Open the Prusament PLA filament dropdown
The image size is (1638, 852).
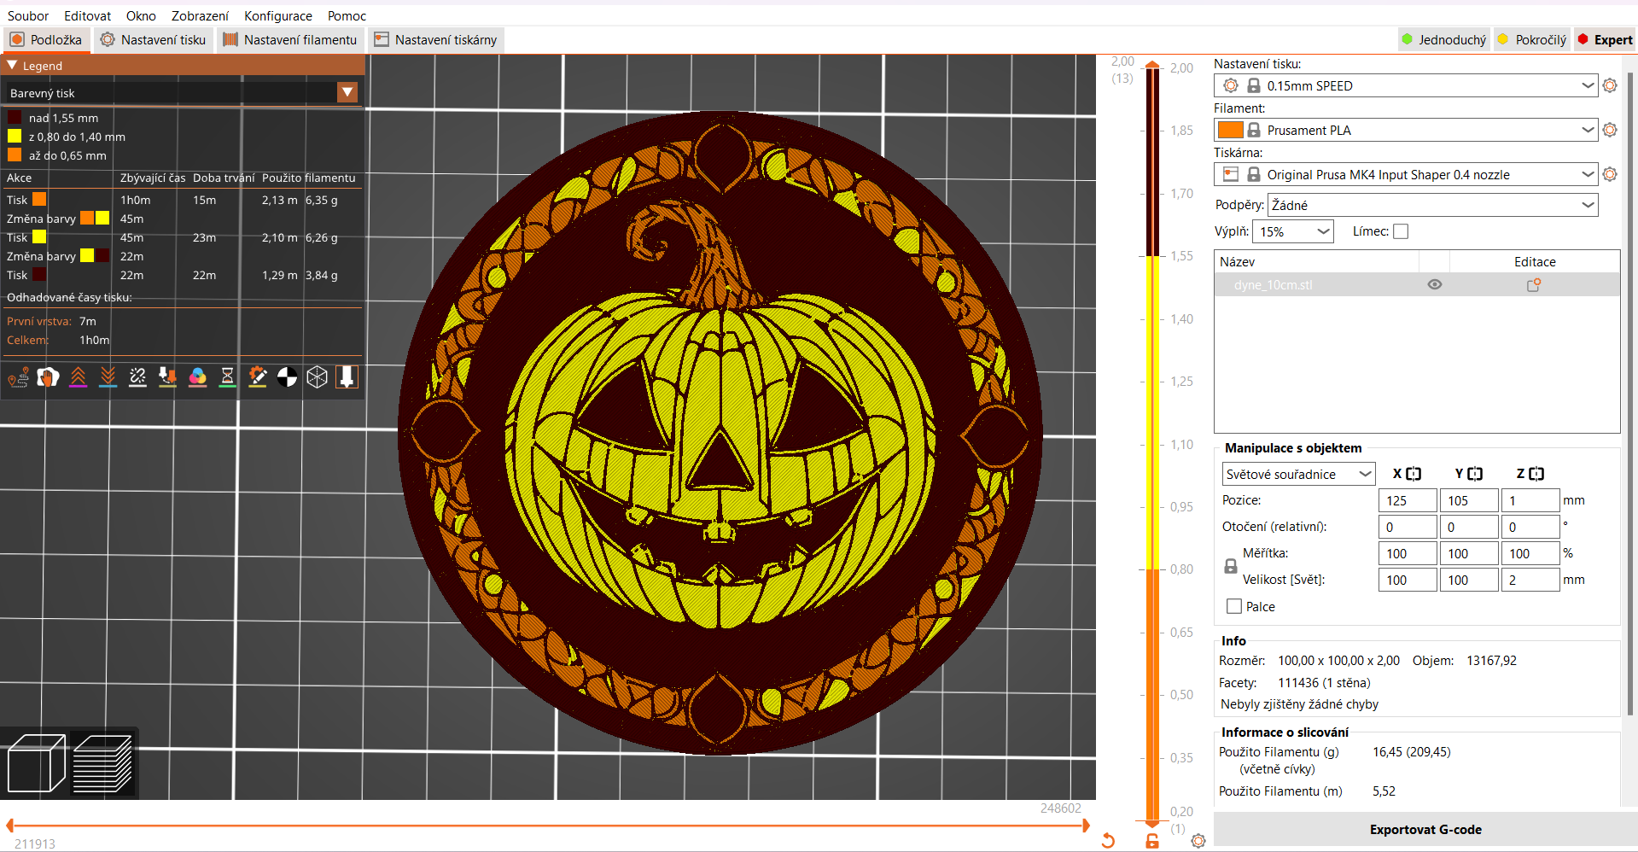(x=1588, y=130)
